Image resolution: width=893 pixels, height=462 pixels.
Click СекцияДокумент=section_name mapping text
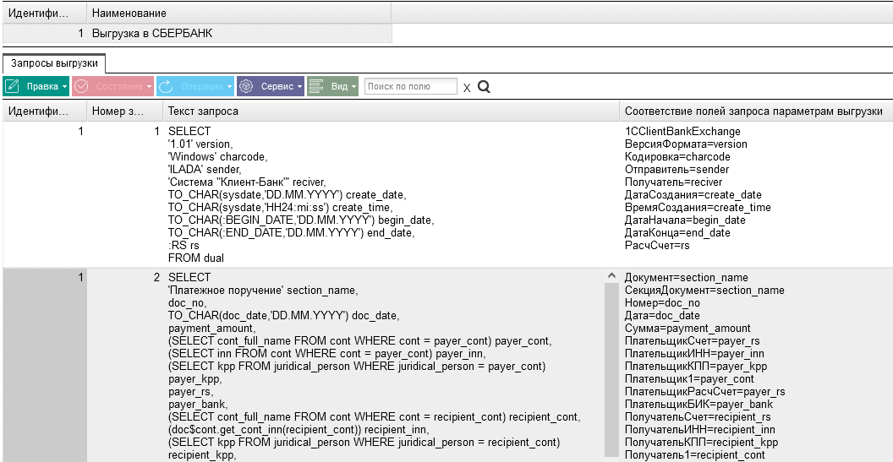(704, 291)
